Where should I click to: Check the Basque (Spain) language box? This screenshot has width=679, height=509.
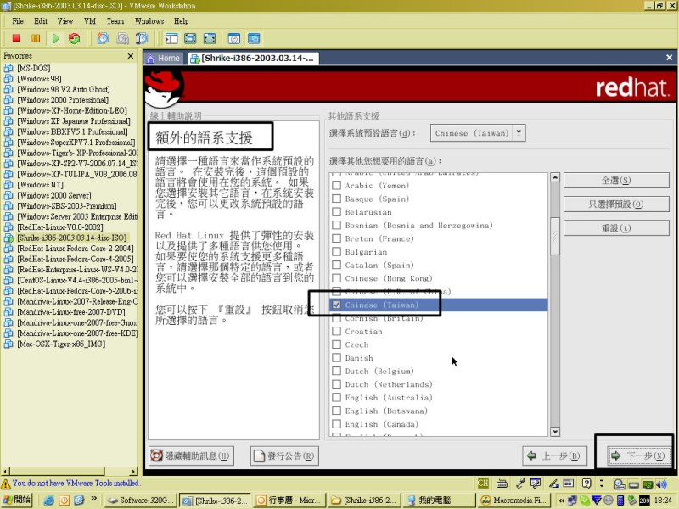coord(336,199)
